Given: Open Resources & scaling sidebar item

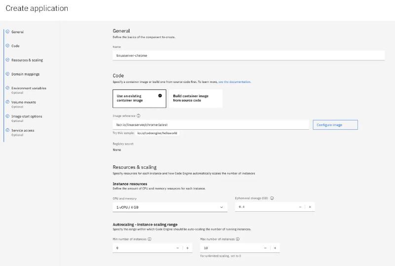Looking at the screenshot, I should point(27,60).
